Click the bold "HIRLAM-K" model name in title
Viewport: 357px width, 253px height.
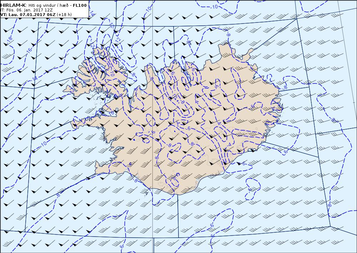pyautogui.click(x=13, y=5)
